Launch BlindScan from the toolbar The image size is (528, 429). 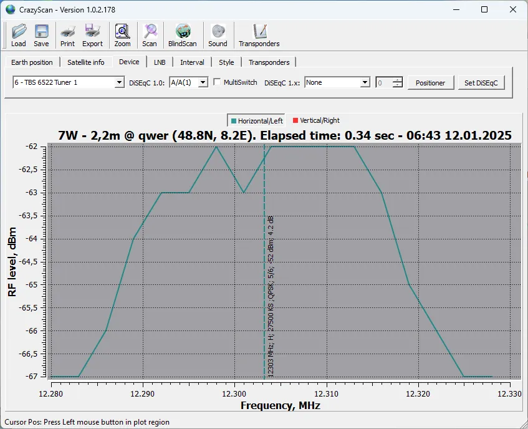point(182,35)
